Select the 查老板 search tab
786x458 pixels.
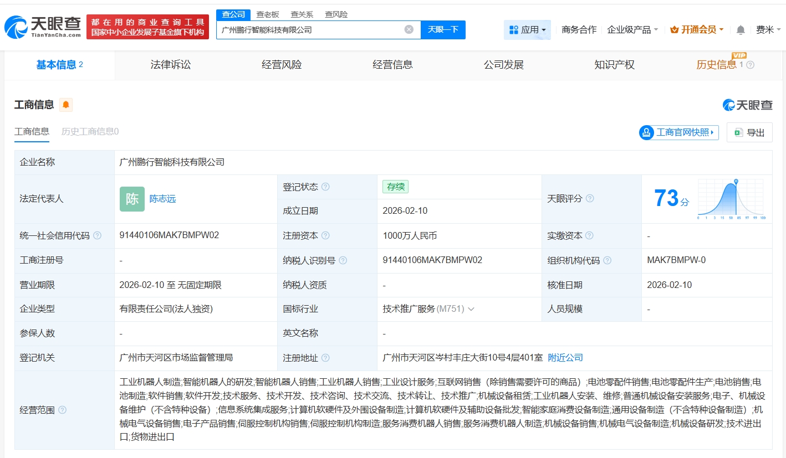click(x=268, y=14)
